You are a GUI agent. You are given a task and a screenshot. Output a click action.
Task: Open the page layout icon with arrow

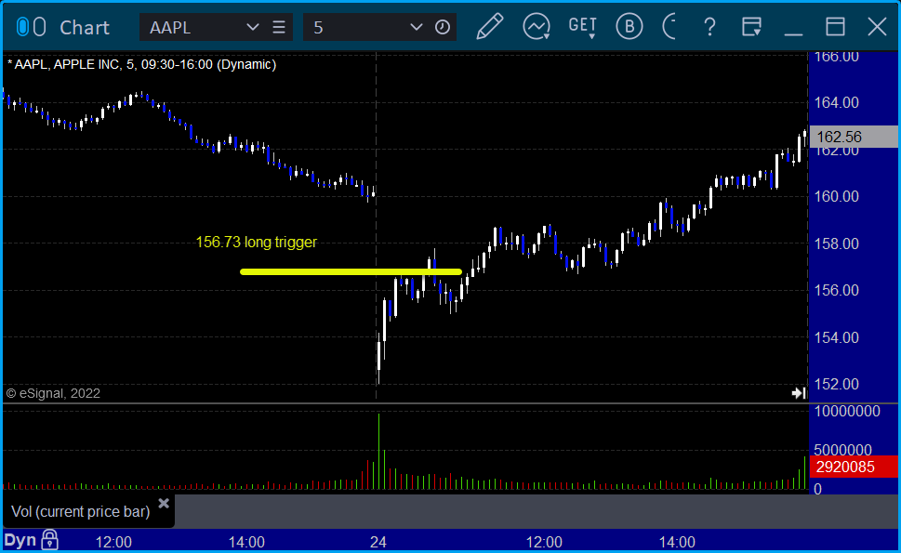point(751,26)
